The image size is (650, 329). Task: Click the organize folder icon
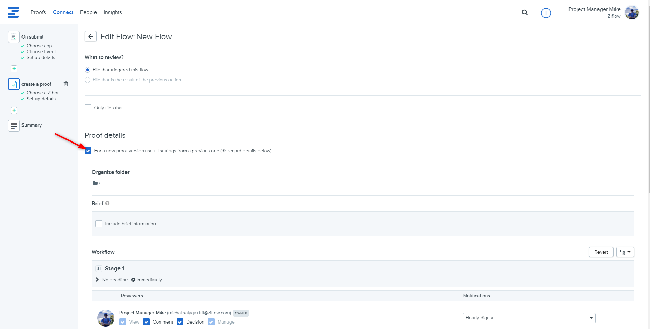pyautogui.click(x=95, y=183)
